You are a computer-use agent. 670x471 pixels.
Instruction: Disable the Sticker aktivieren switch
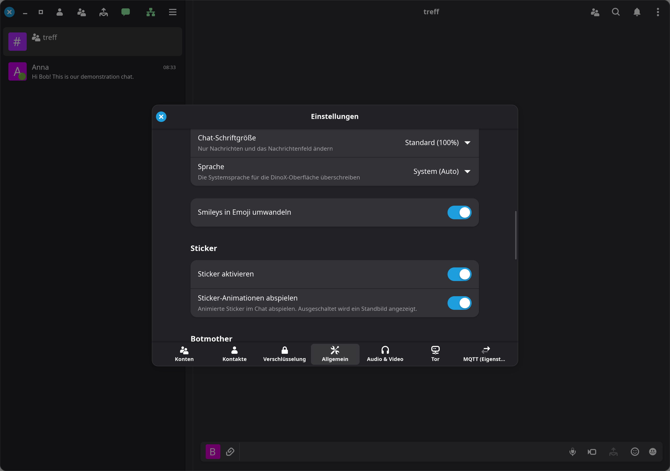(x=459, y=274)
